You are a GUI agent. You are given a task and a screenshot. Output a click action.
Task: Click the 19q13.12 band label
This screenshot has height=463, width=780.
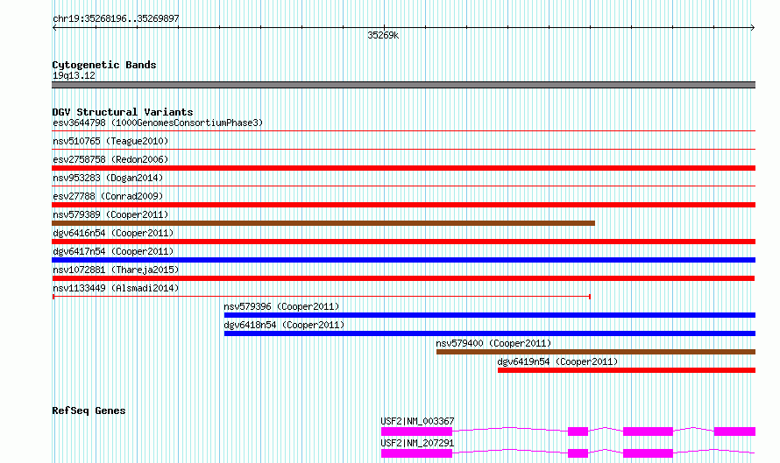(74, 75)
